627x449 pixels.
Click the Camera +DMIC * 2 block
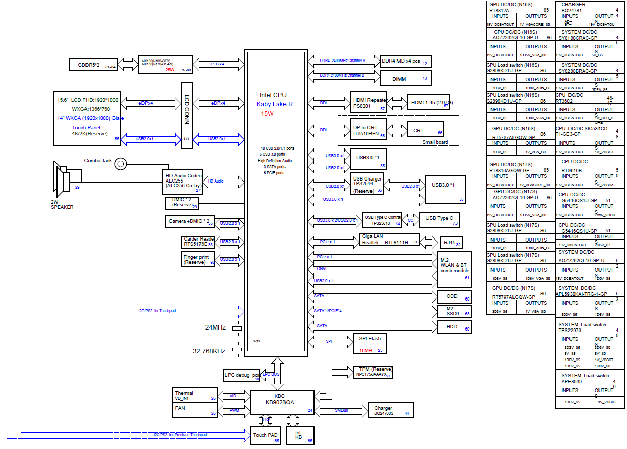190,222
